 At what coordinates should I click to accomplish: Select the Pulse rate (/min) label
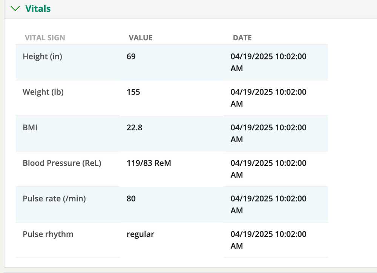(x=54, y=198)
